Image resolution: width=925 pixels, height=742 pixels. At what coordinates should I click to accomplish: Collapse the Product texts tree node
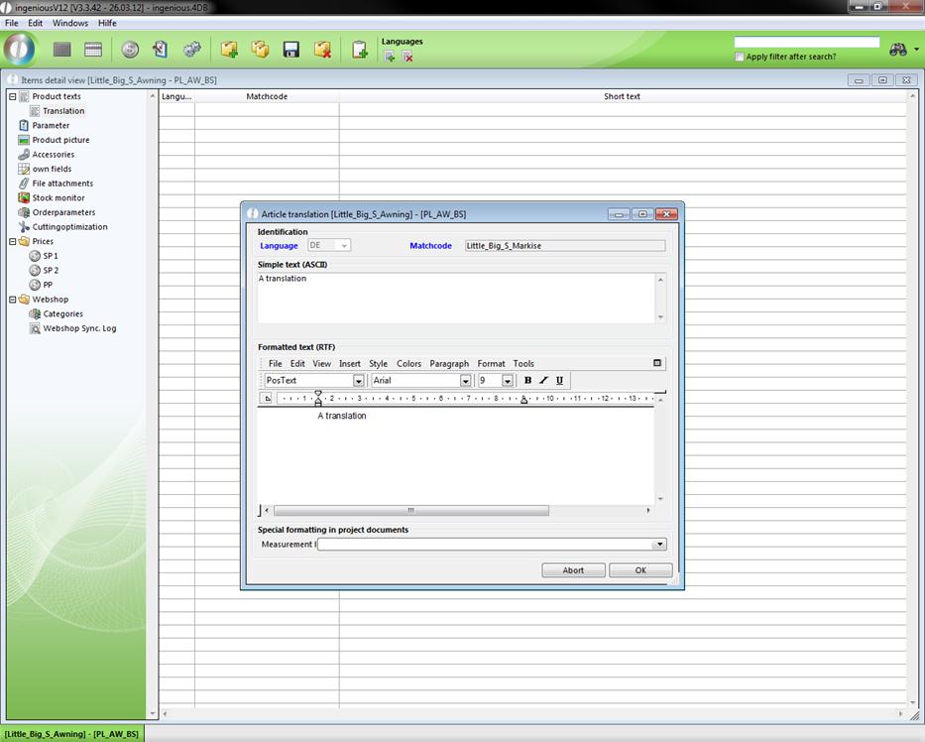pos(12,96)
